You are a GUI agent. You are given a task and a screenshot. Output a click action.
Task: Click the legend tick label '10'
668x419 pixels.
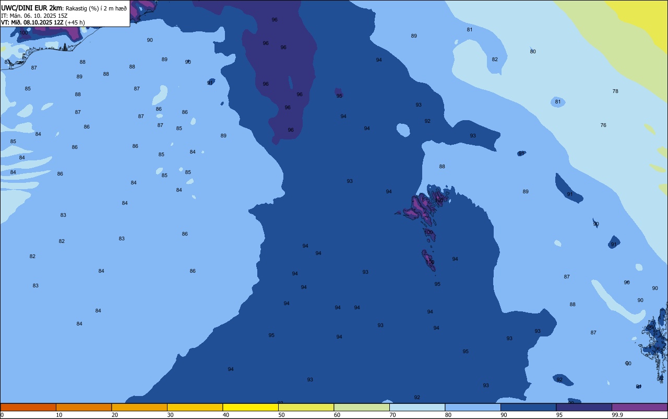59,415
